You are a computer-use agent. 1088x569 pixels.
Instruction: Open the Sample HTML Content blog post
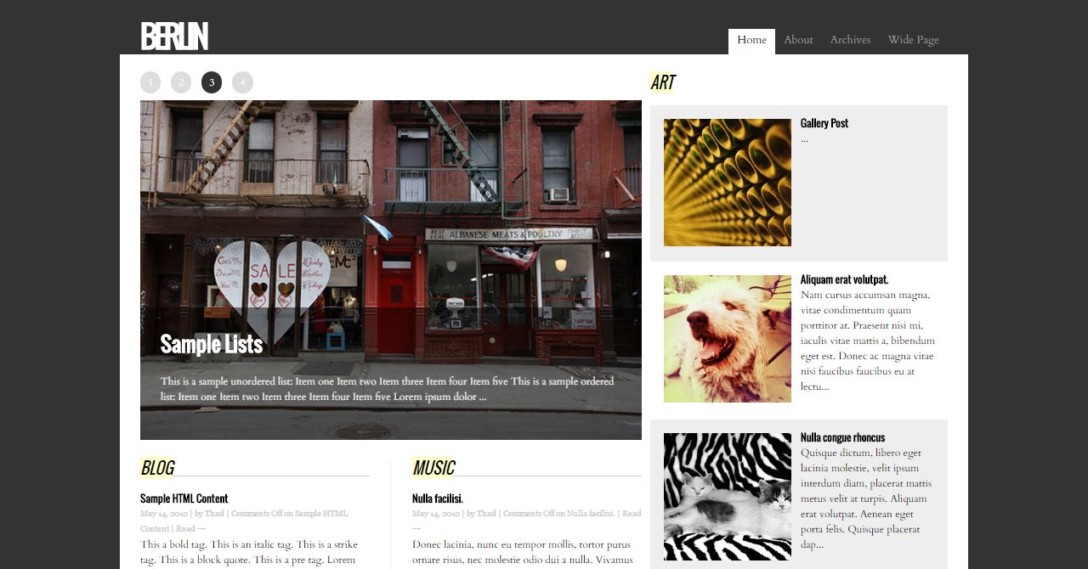pyautogui.click(x=184, y=499)
